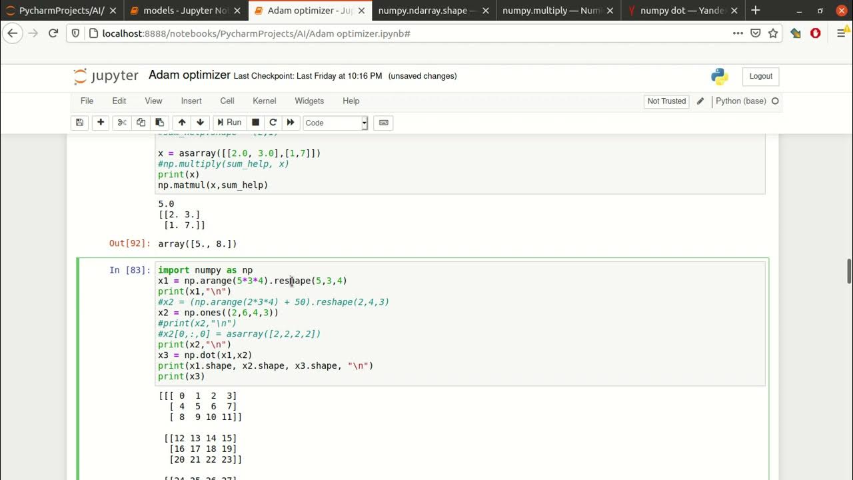Save notebook with the floppy disk icon
This screenshot has width=853, height=480.
point(79,123)
